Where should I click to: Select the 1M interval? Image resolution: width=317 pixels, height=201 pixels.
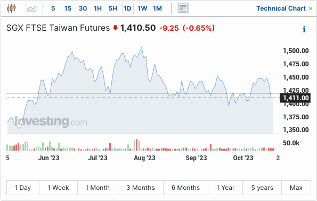[x=157, y=8]
